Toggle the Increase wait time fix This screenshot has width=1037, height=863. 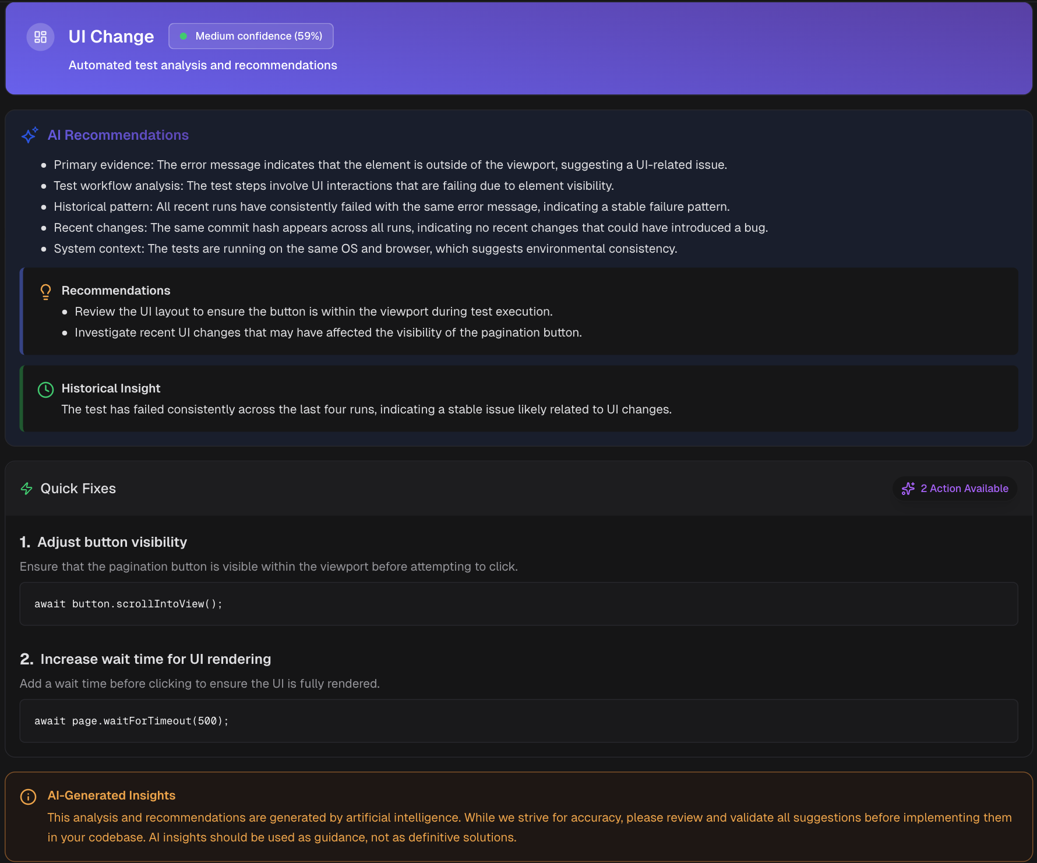pyautogui.click(x=155, y=659)
